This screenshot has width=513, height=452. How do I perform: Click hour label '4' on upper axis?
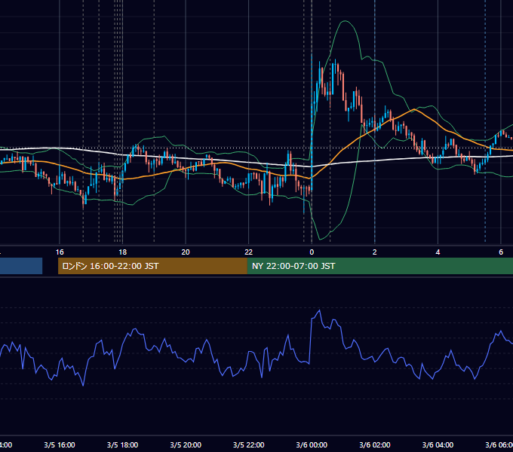[438, 252]
